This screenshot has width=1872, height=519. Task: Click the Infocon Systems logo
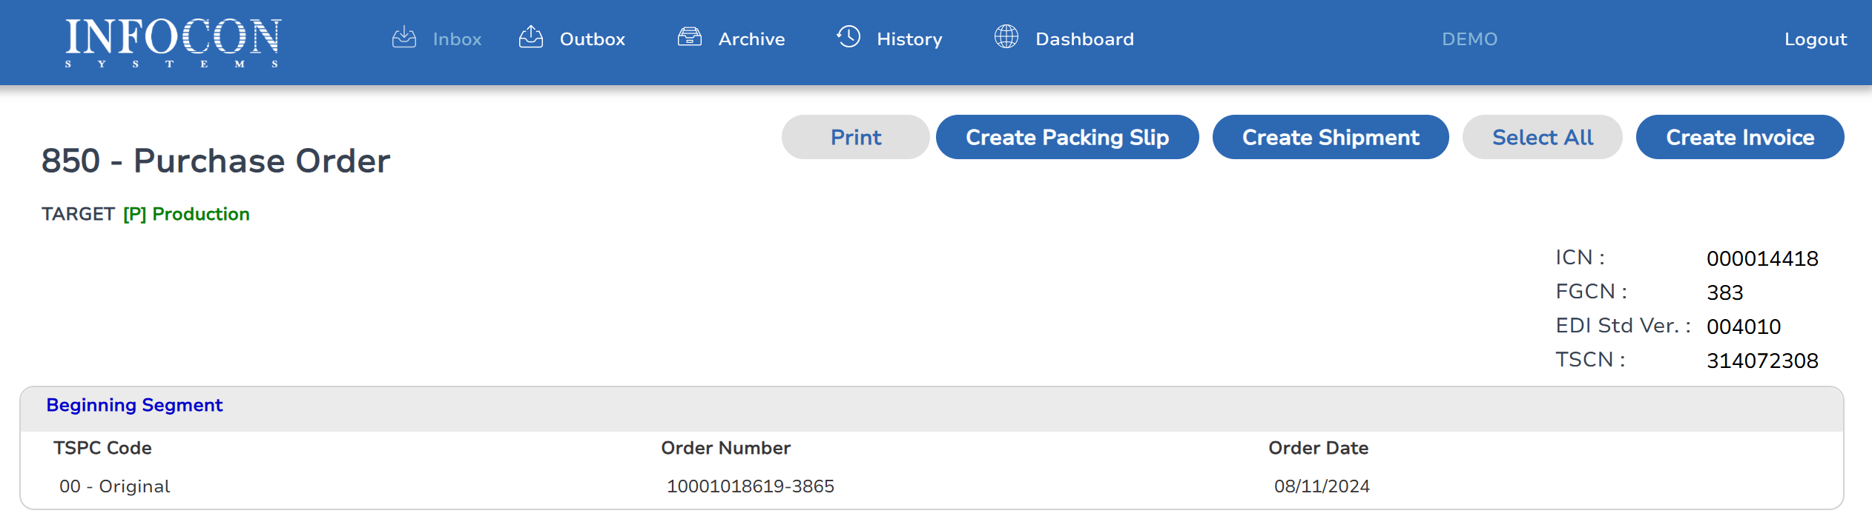173,42
